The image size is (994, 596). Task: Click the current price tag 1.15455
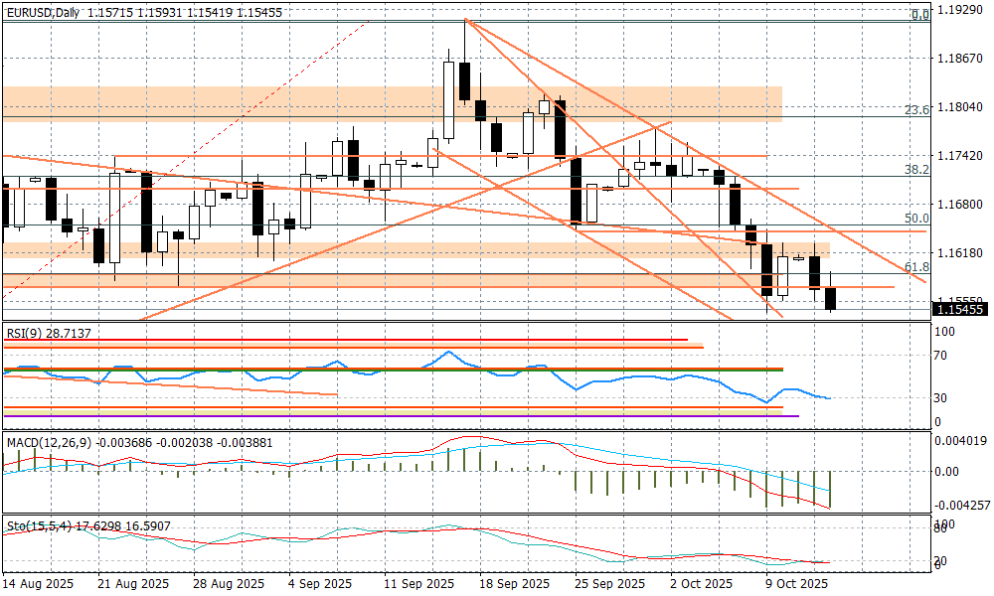pyautogui.click(x=960, y=310)
